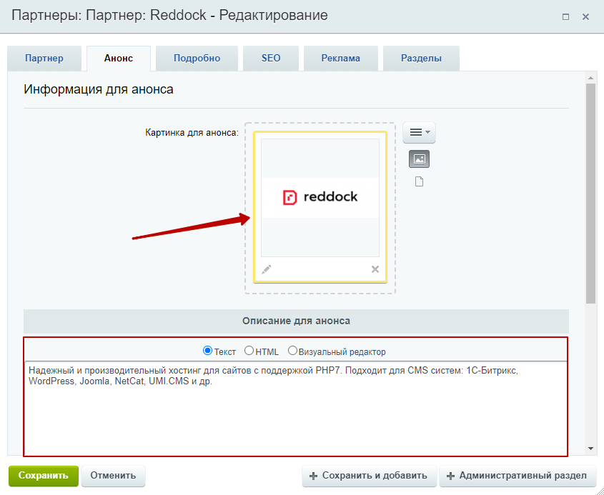Viewport: 604px width, 495px height.
Task: Click the Описание для анонса header
Action: [x=296, y=321]
